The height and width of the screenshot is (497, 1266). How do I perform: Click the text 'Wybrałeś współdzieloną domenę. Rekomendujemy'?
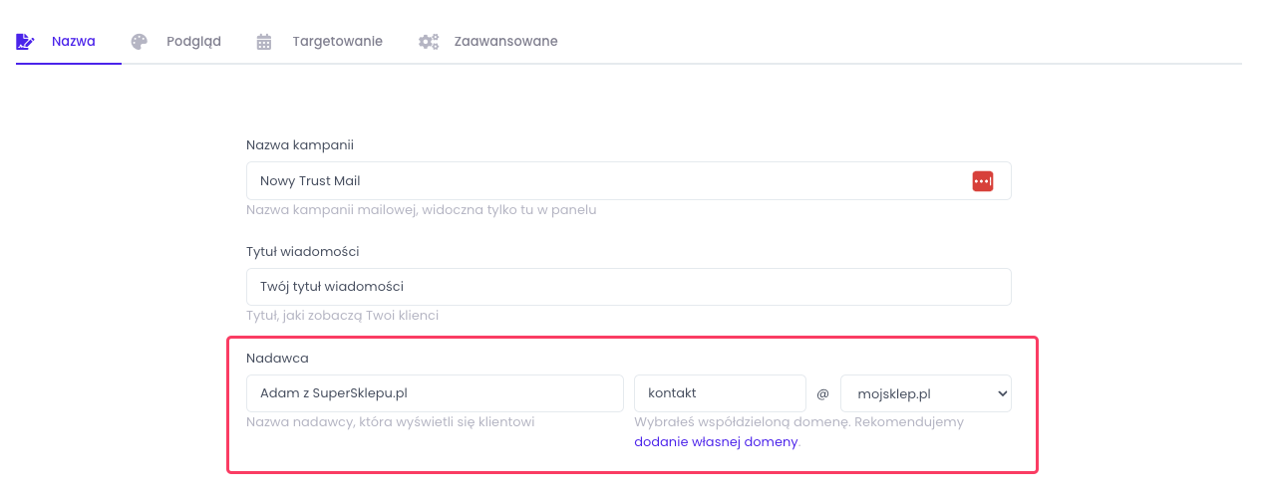coord(799,422)
